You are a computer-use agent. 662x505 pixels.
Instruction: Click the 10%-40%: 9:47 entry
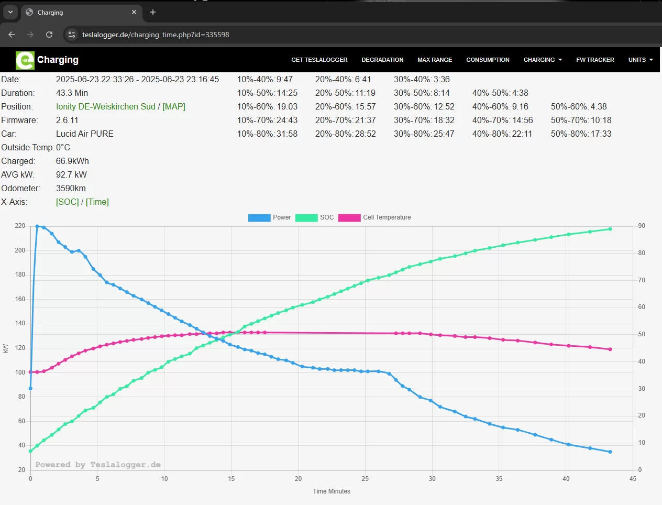[265, 79]
